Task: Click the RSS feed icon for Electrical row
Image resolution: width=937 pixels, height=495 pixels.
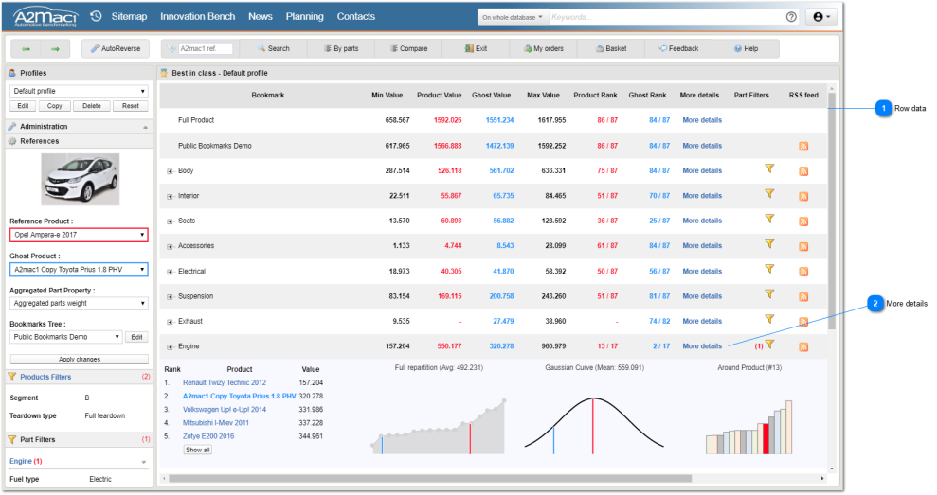Action: tap(803, 272)
